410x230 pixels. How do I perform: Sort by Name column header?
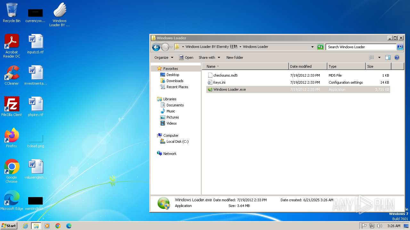(245, 66)
